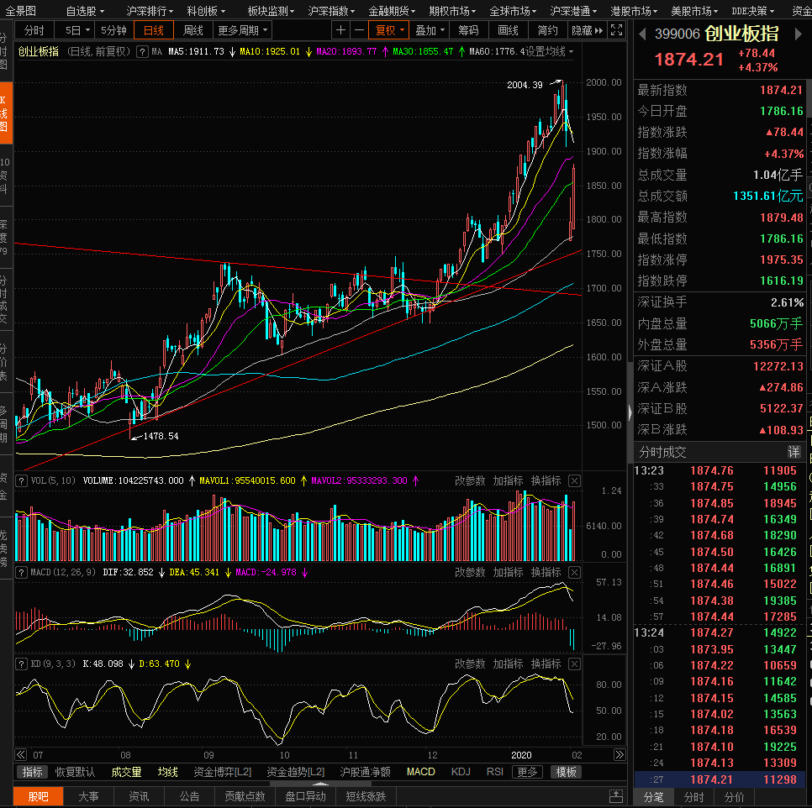The width and height of the screenshot is (812, 808).
Task: Switch to 日线 daily chart
Action: [153, 30]
